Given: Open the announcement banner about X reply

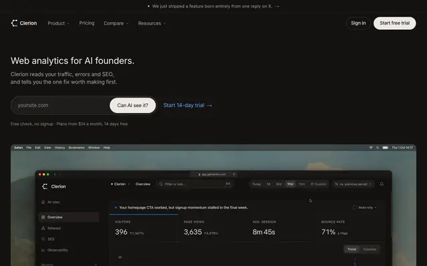Looking at the screenshot, I should tap(213, 6).
